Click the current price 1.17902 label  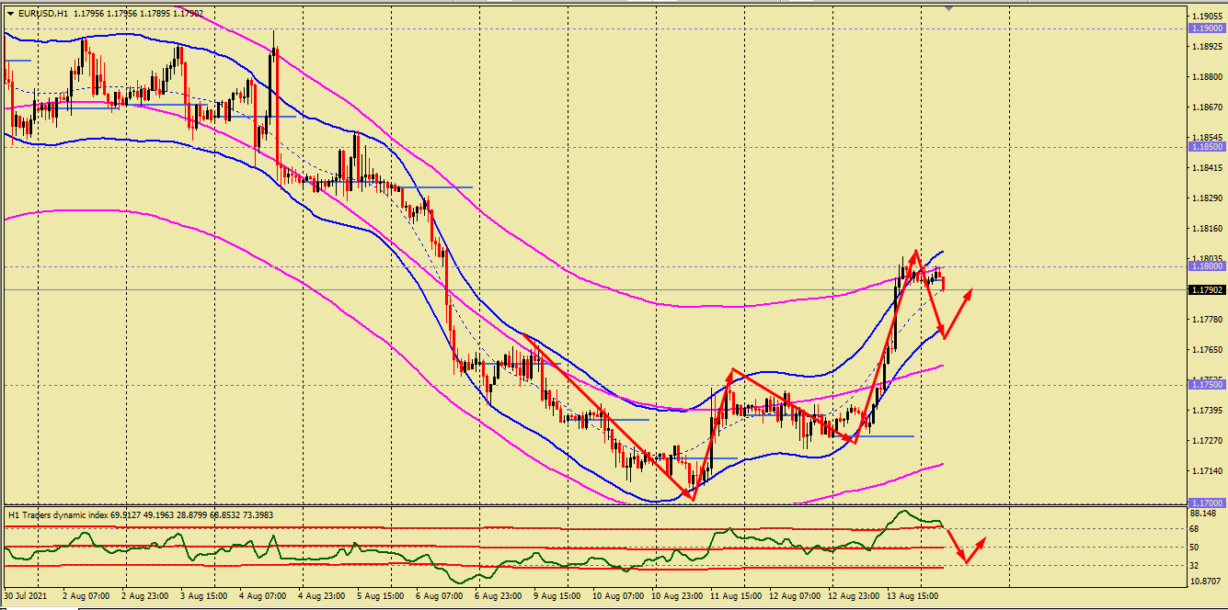(1206, 290)
